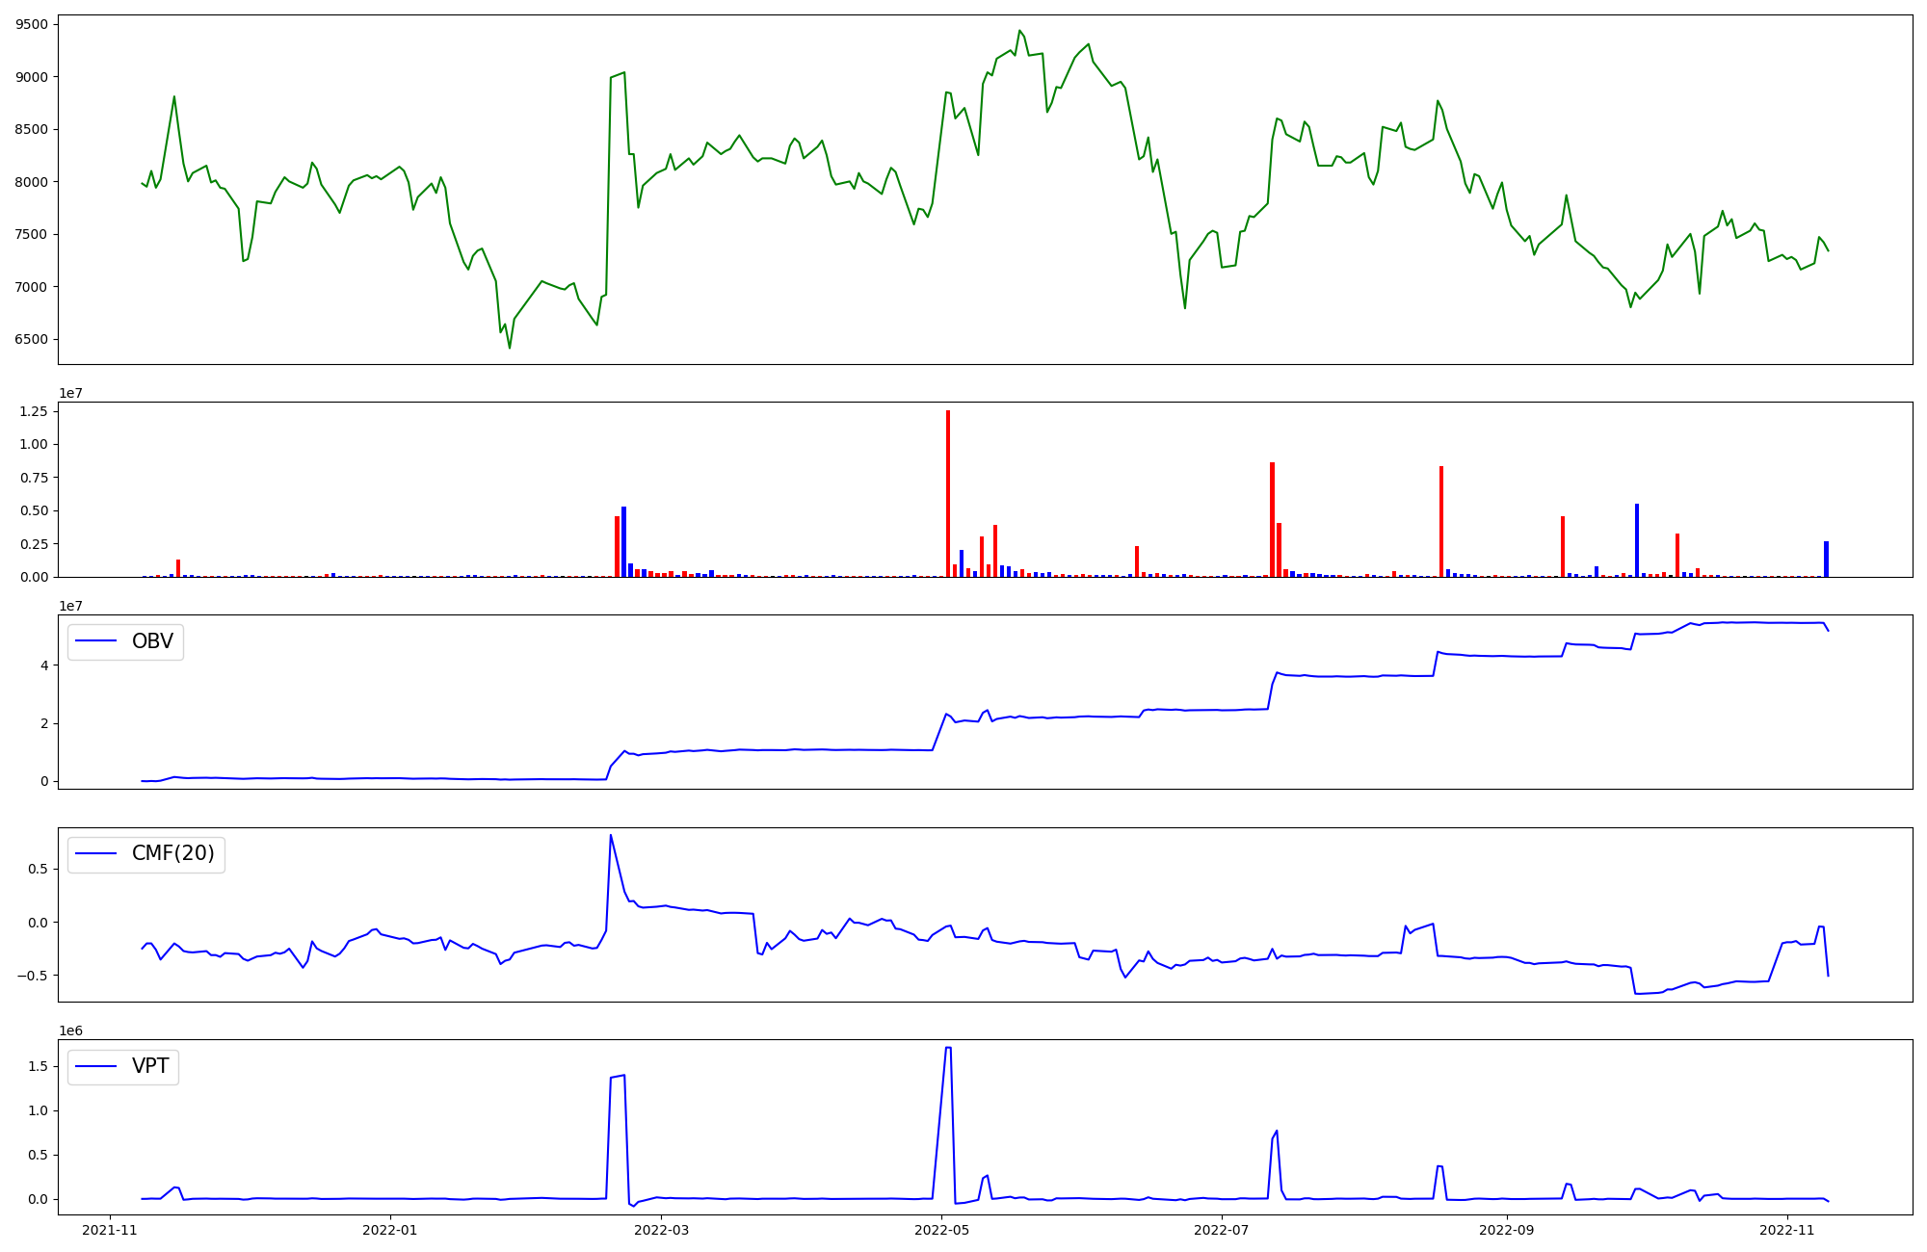Image resolution: width=1927 pixels, height=1252 pixels.
Task: Click the tallest red volume bar
Action: click(948, 493)
